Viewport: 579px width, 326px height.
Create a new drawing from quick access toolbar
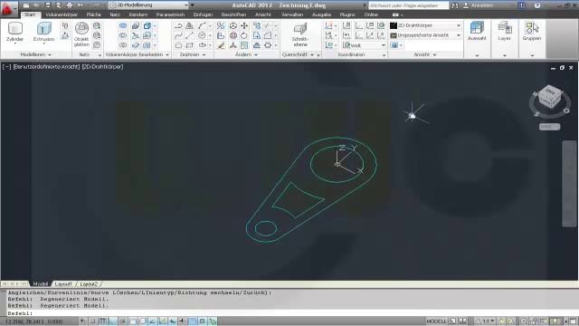(x=26, y=5)
